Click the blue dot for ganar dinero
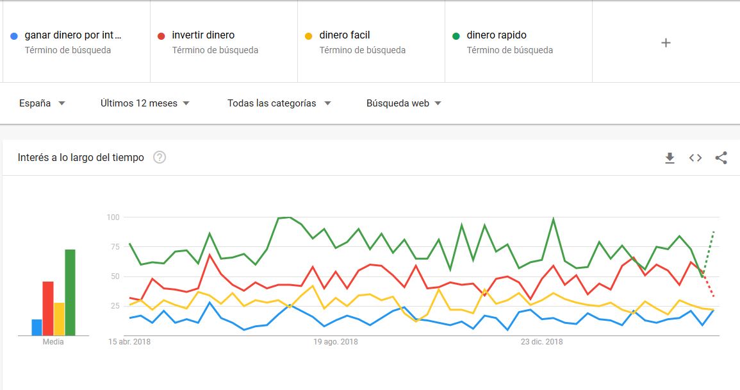 click(x=13, y=36)
